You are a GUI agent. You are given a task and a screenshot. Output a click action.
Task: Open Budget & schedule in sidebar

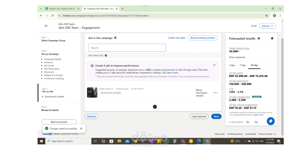53,75
